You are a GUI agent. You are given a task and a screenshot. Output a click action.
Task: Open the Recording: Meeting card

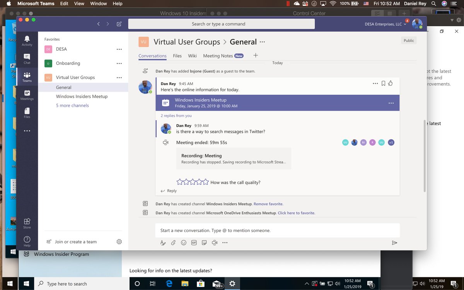[234, 159]
